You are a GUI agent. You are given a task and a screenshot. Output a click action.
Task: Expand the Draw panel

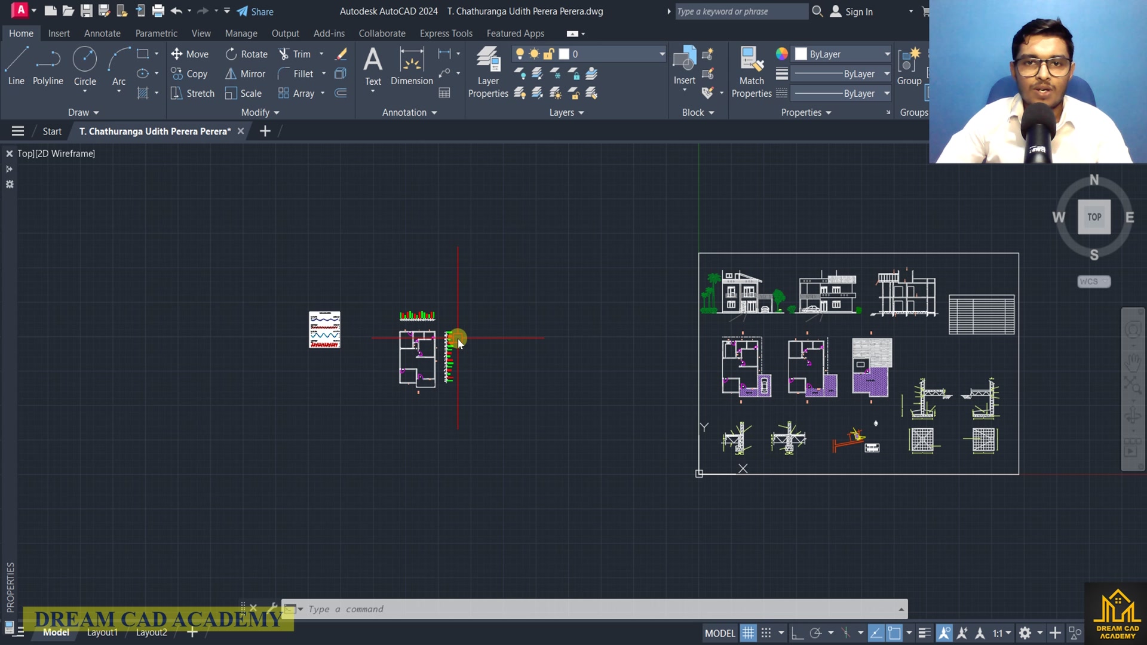[x=83, y=113]
